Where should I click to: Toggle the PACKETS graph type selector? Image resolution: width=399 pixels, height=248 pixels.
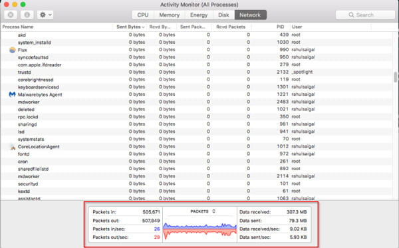213,211
